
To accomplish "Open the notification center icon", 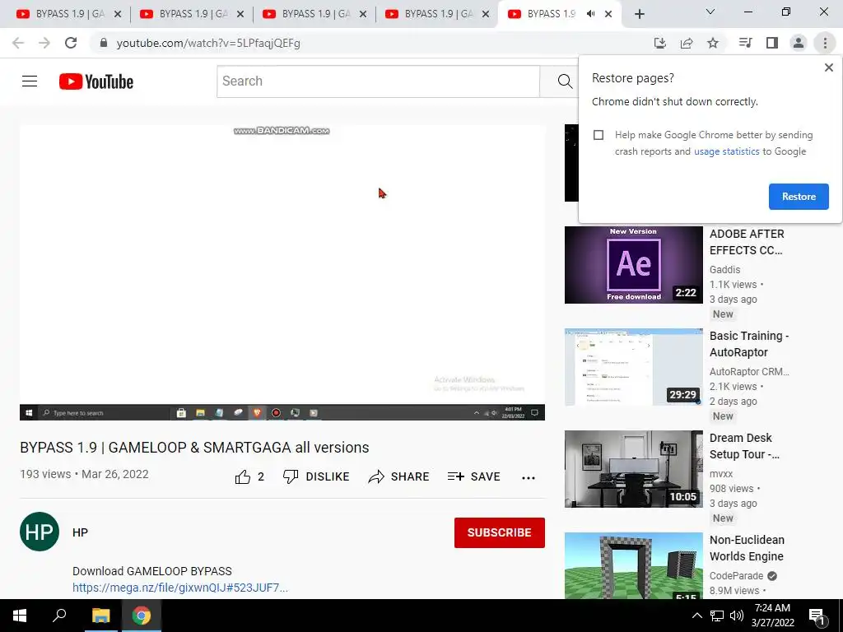I will [x=817, y=617].
